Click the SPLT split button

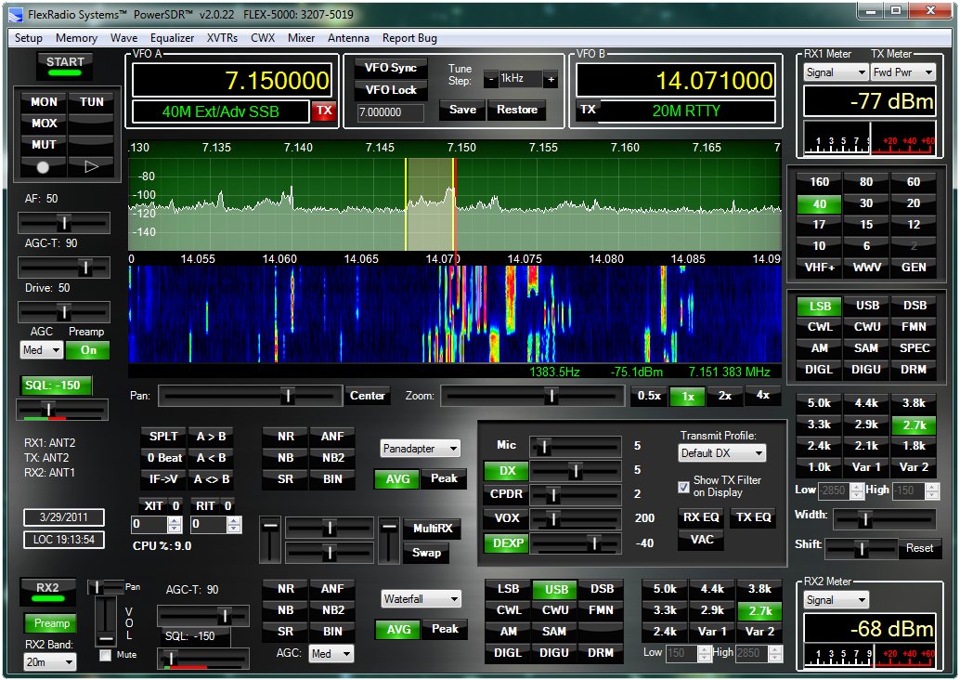point(163,437)
